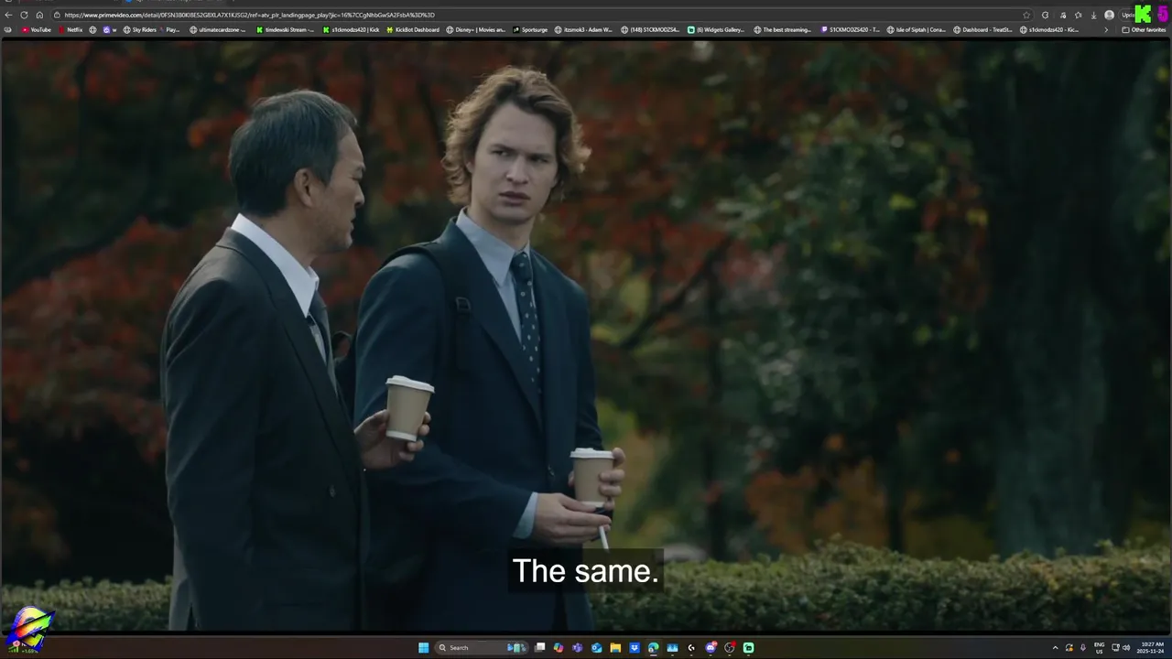Open the browser profile avatar
This screenshot has width=1172, height=659.
point(1109,15)
